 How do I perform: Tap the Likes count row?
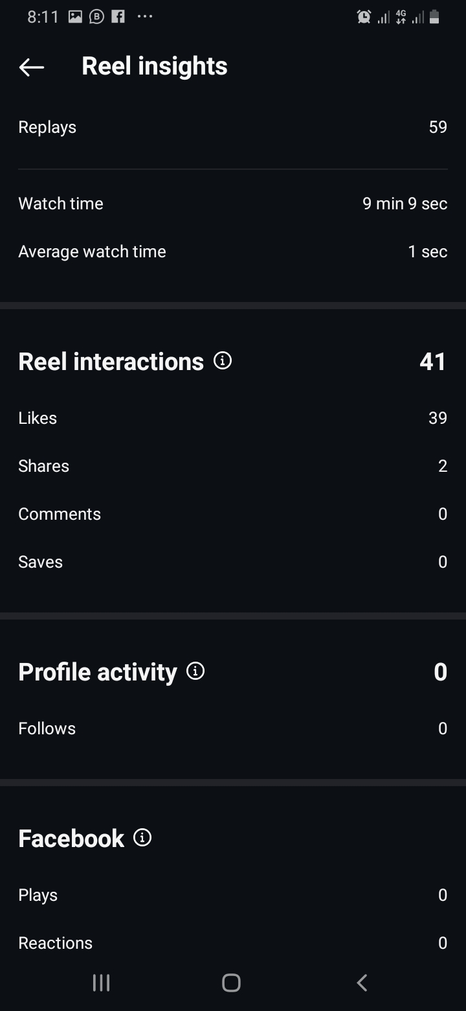point(233,418)
